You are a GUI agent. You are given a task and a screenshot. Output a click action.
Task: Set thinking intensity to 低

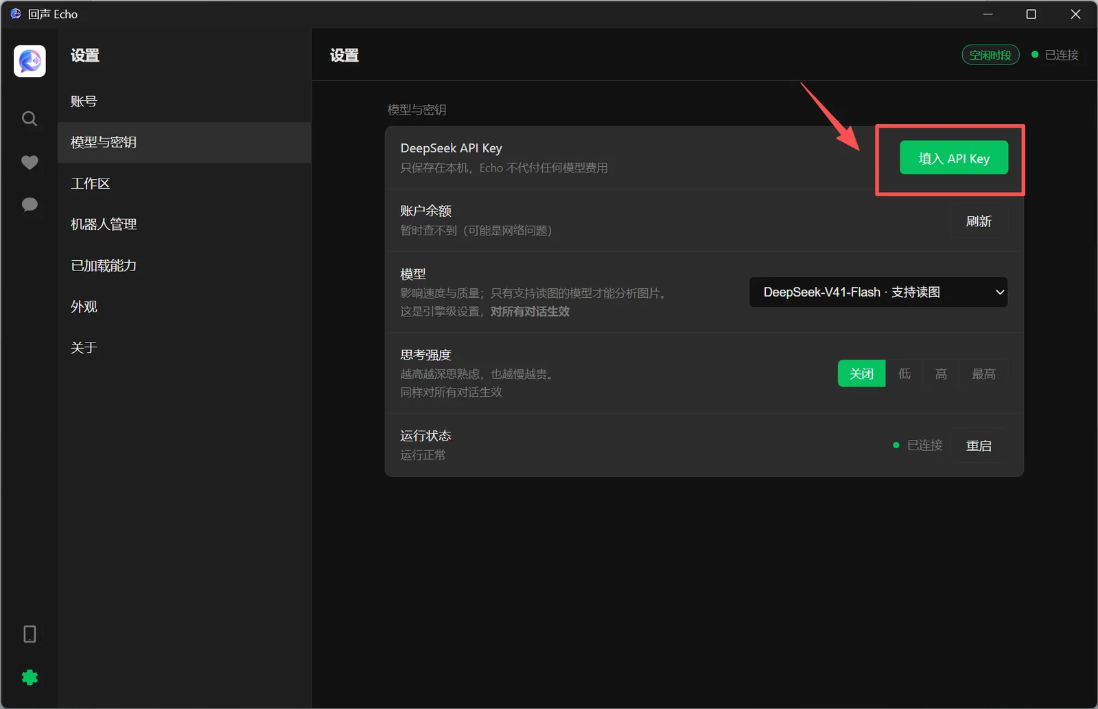pos(904,373)
